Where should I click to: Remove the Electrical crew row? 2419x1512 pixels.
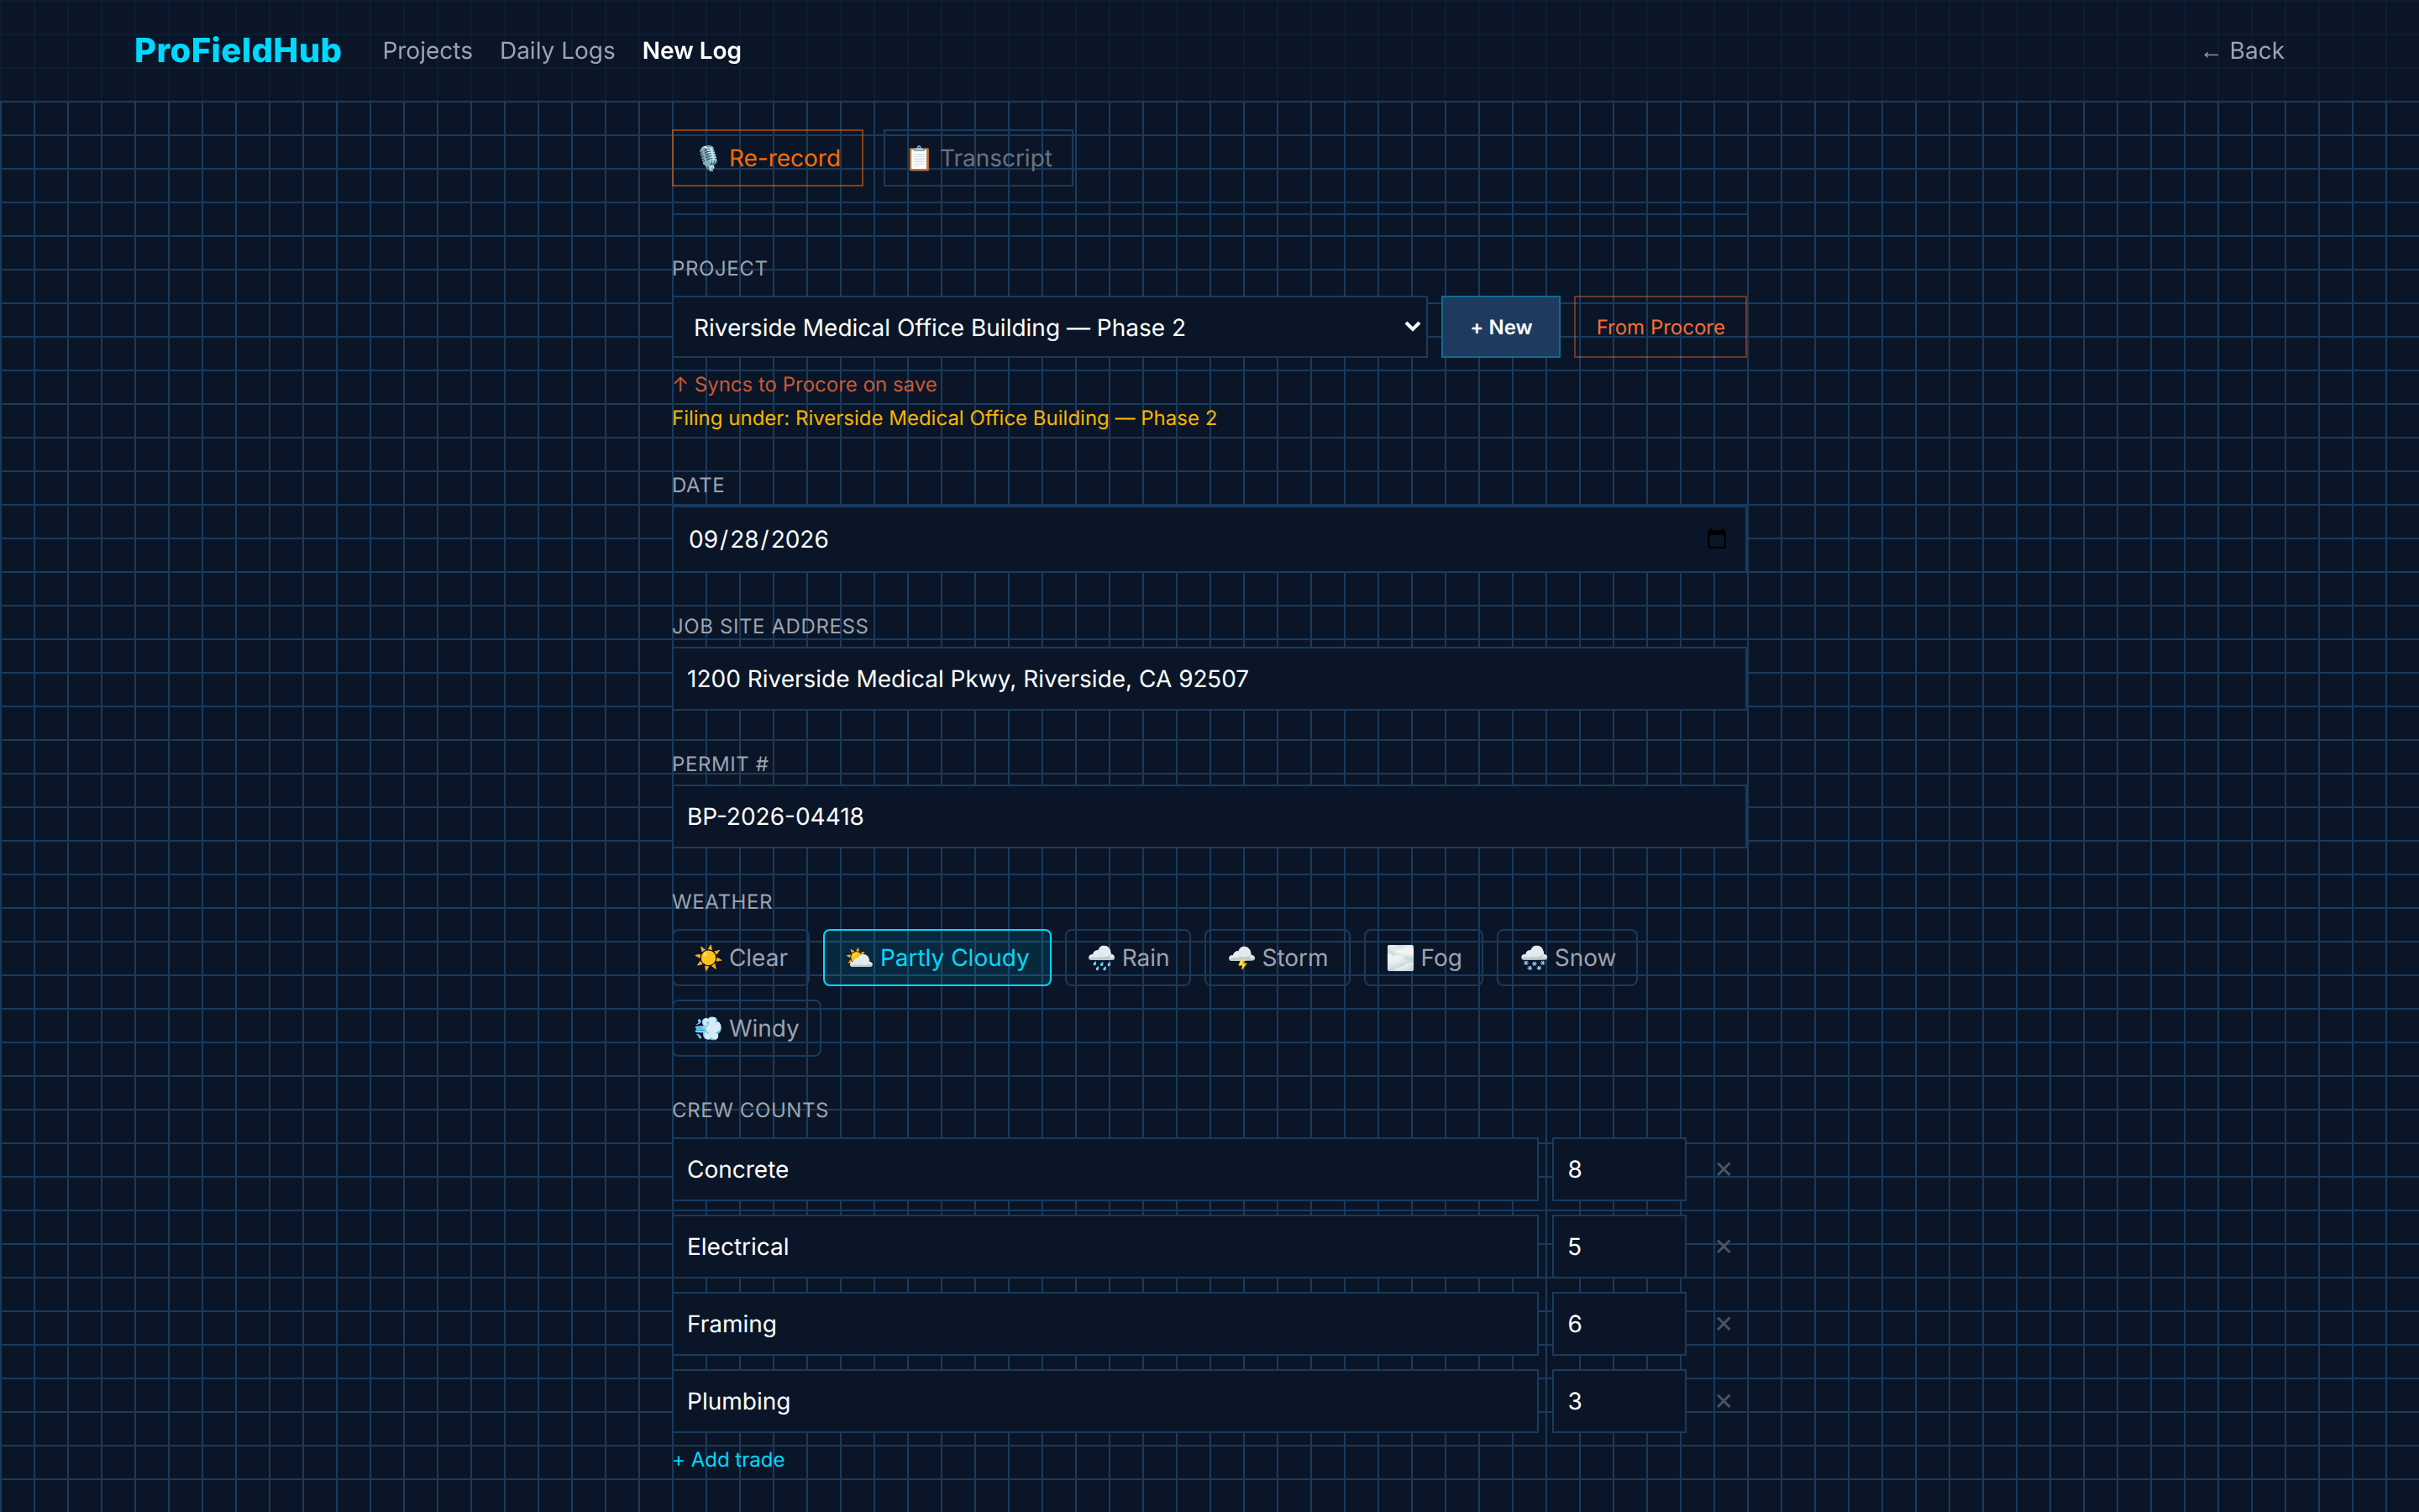[x=1724, y=1246]
